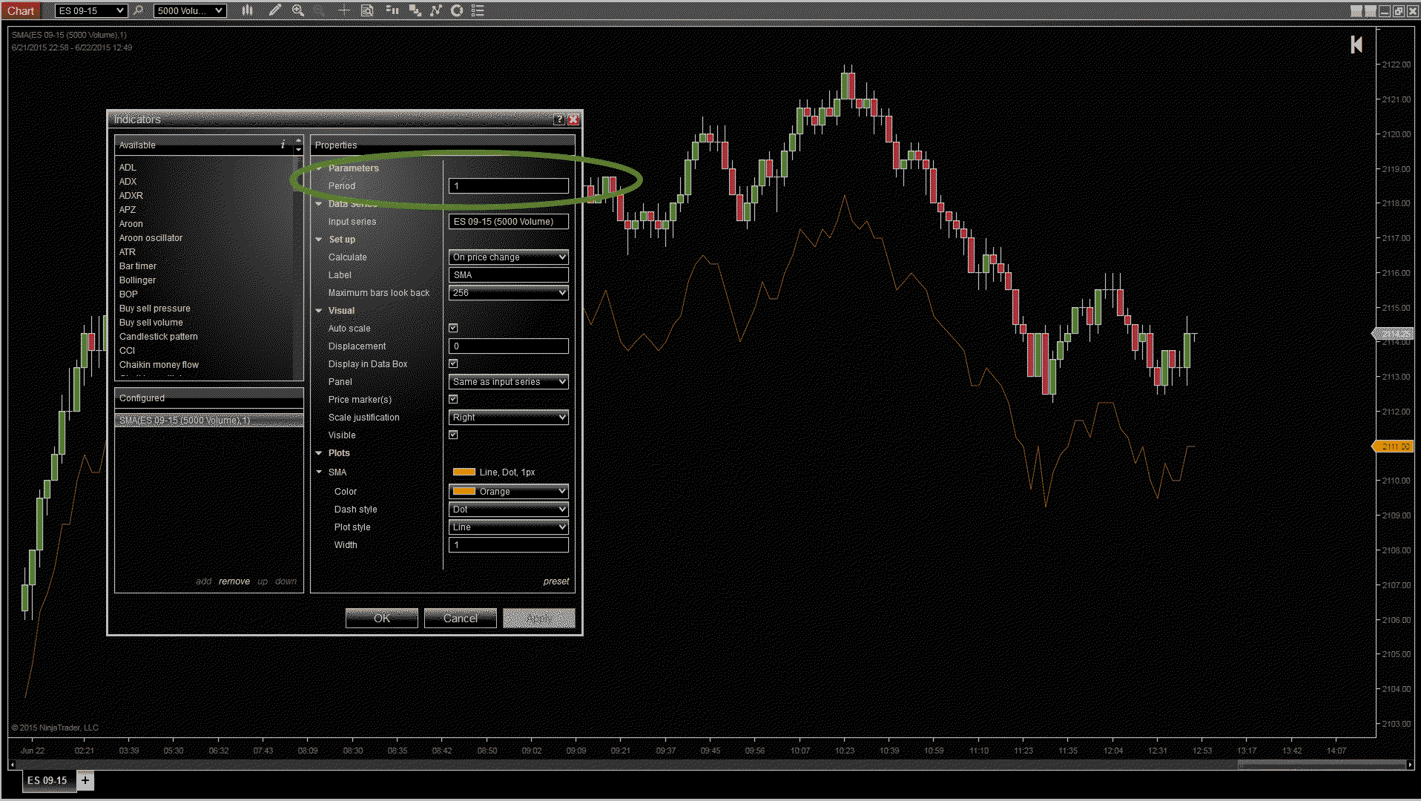Screen dimensions: 1421x801
Task: Open the Panel dropdown
Action: (x=509, y=382)
